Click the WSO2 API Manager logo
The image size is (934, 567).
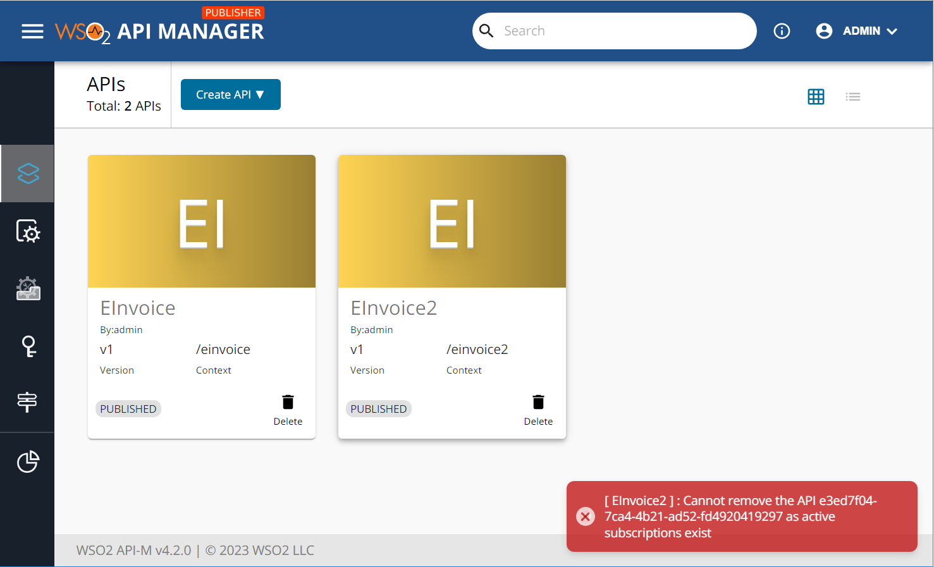159,31
